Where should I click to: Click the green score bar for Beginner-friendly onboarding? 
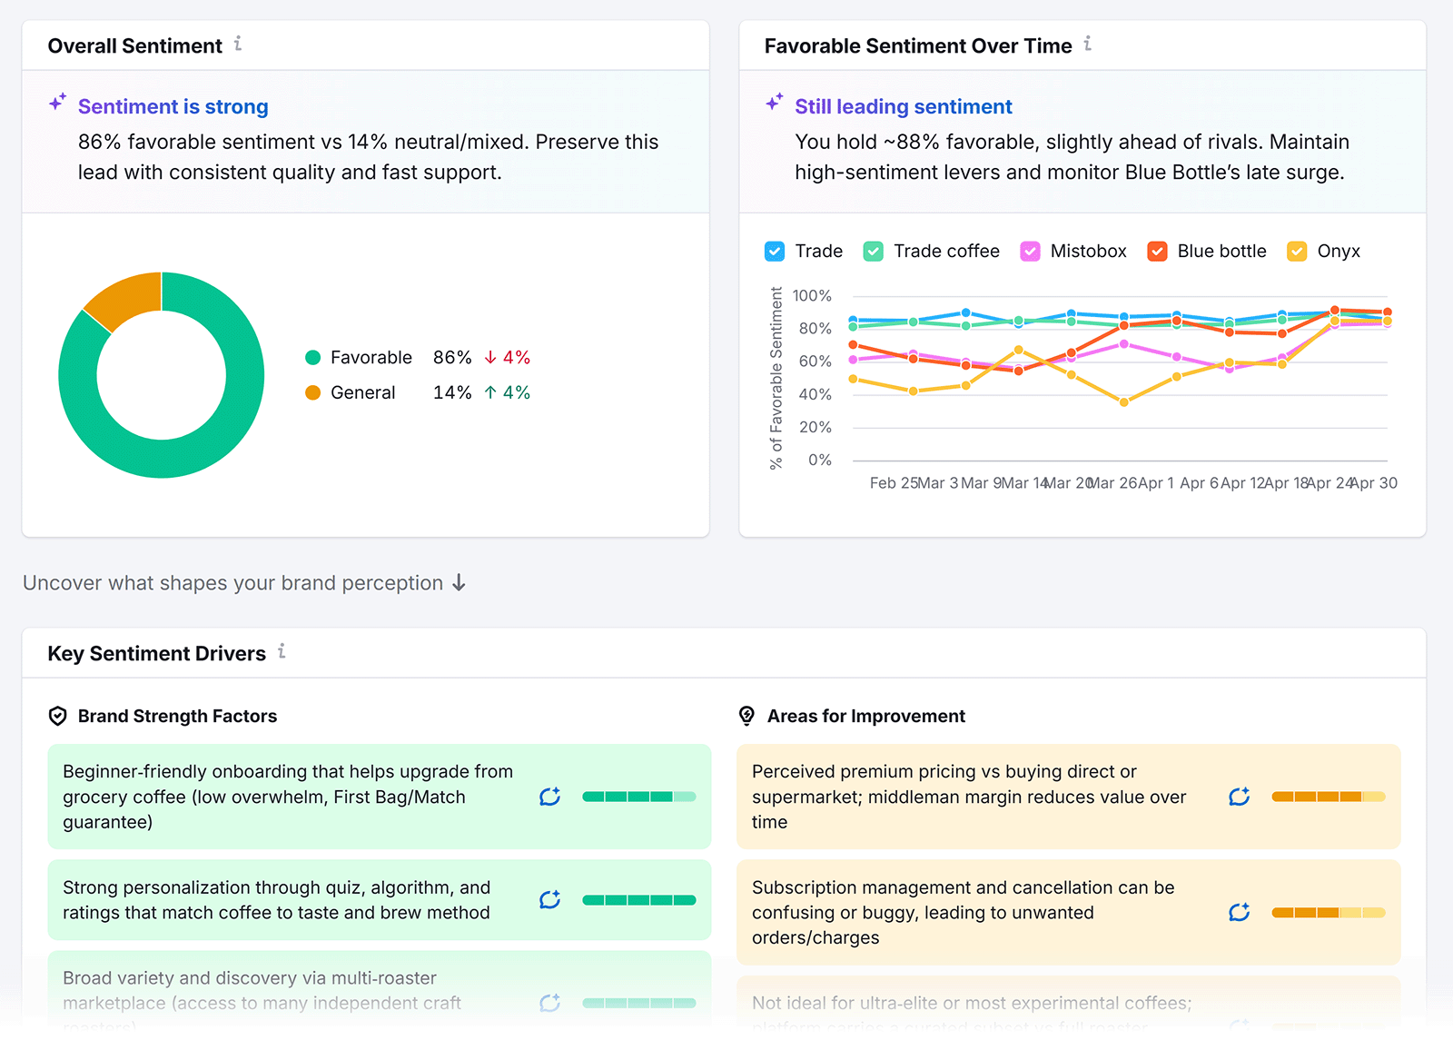[639, 797]
